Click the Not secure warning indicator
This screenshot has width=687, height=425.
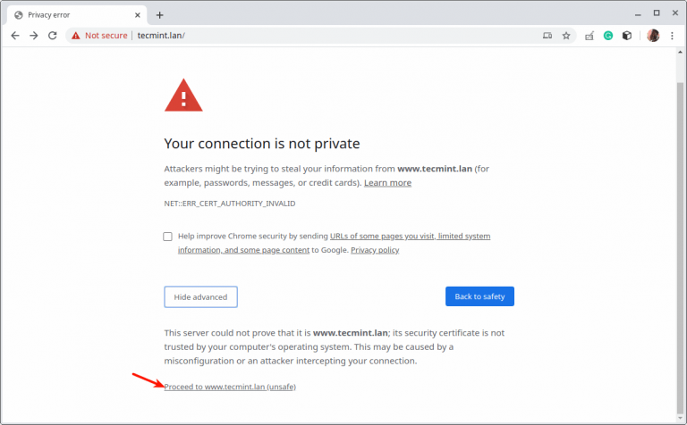pos(101,36)
